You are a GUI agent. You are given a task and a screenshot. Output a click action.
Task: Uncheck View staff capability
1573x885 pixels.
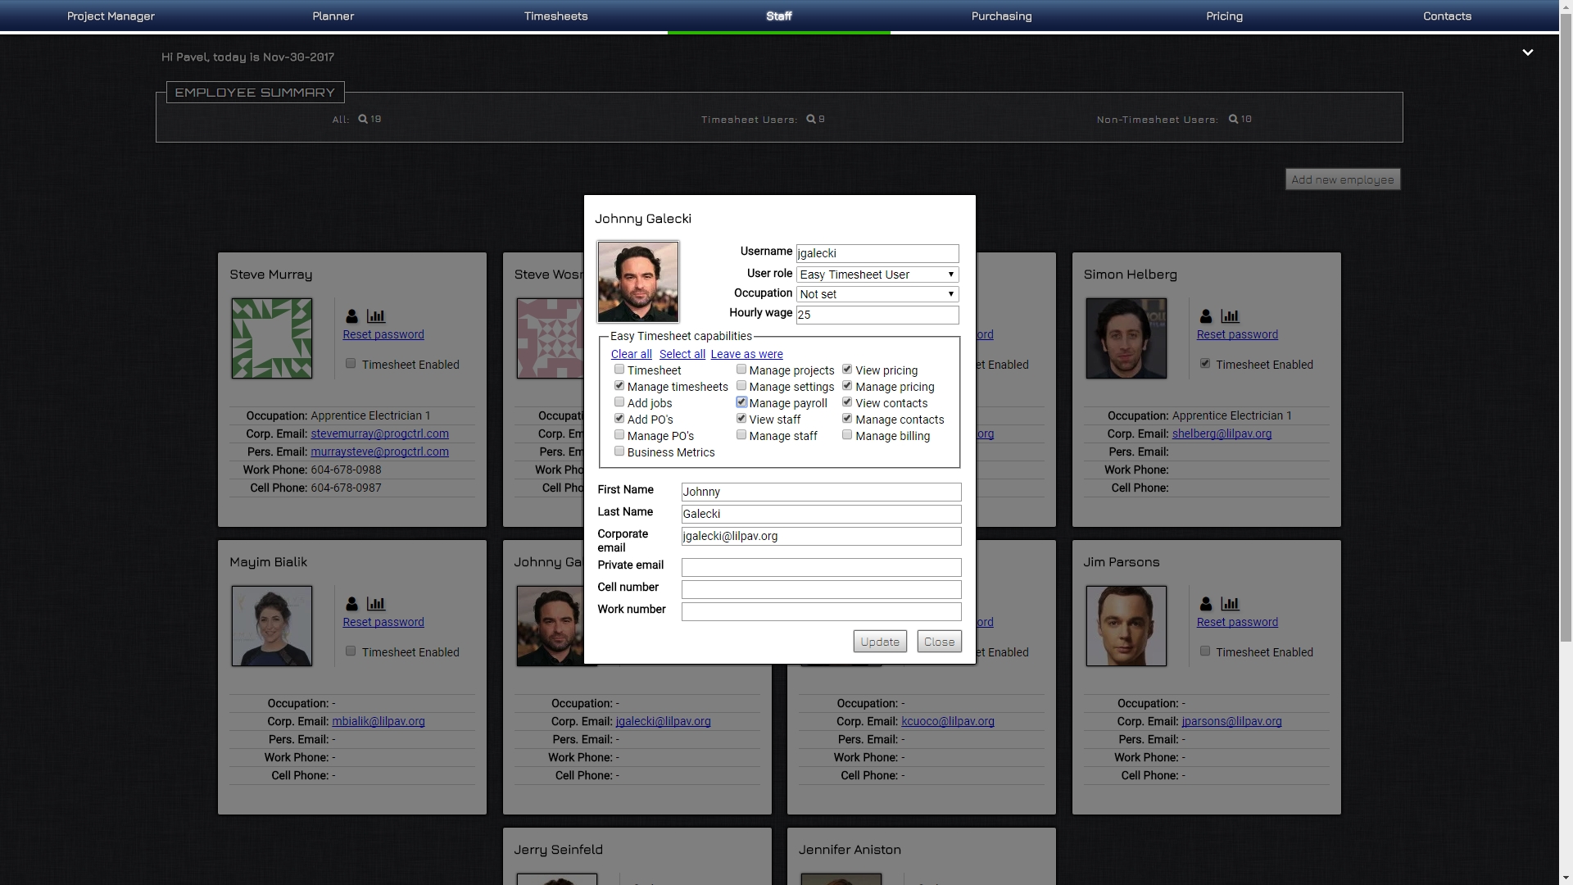point(741,419)
